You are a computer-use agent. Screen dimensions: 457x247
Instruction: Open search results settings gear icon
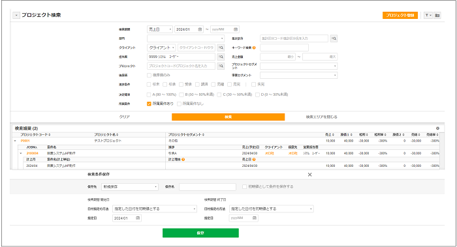pyautogui.click(x=437, y=128)
